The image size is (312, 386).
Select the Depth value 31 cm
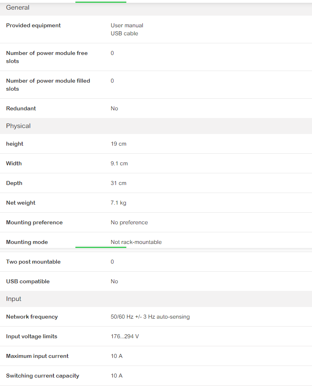coord(118,183)
